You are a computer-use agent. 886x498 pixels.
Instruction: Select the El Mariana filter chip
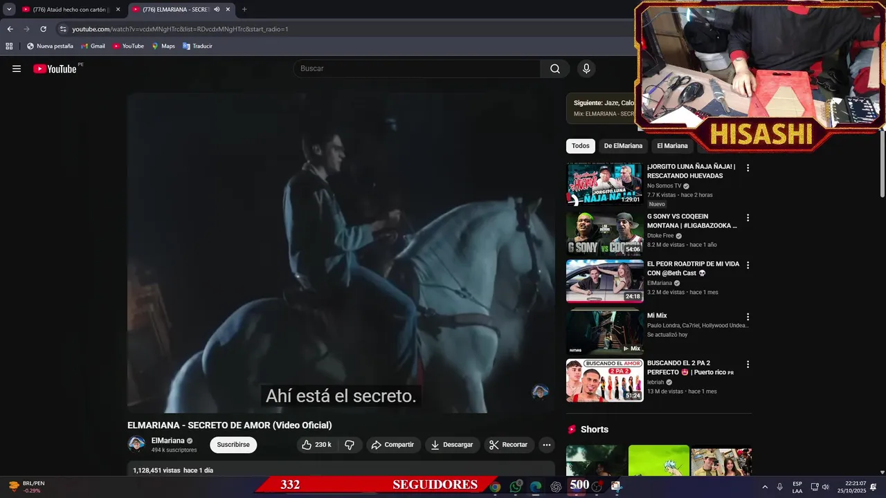click(672, 146)
